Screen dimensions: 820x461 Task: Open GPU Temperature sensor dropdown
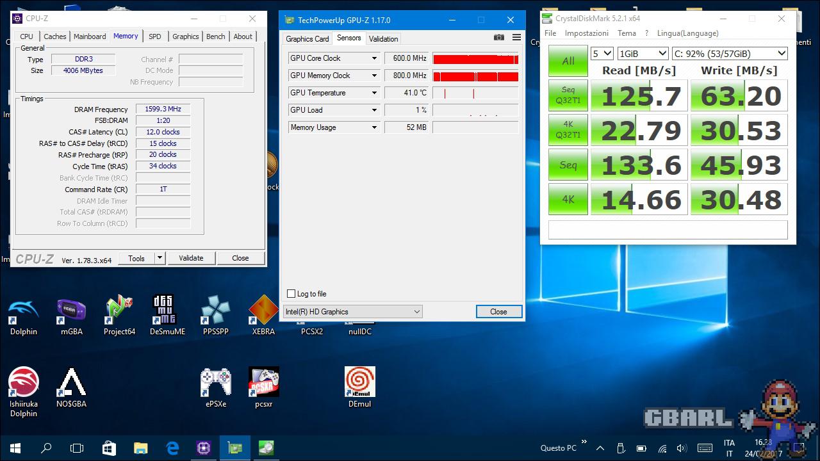pyautogui.click(x=374, y=93)
